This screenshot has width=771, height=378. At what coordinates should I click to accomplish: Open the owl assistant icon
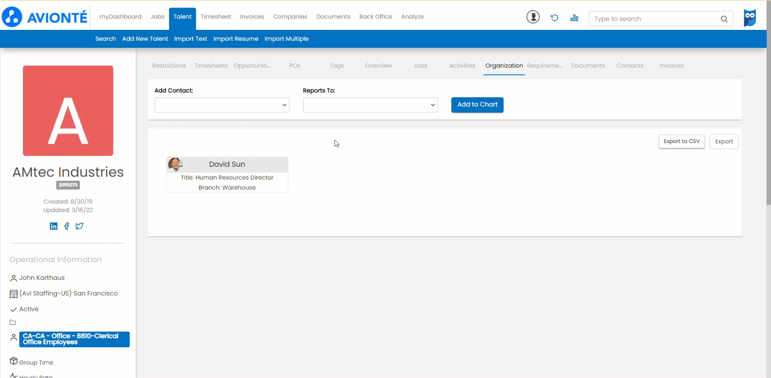click(x=750, y=18)
